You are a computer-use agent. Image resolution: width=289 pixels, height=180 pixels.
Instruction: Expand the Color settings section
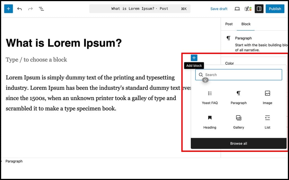coord(229,63)
